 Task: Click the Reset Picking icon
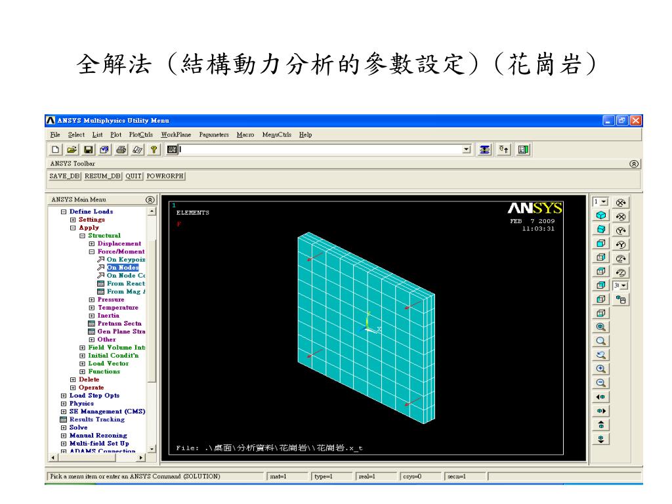tap(504, 150)
